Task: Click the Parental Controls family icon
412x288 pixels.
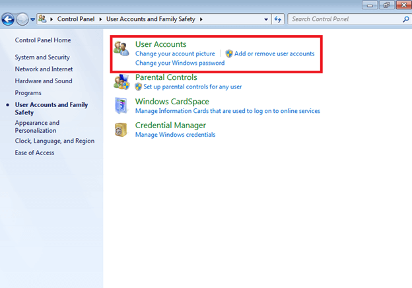Action: click(121, 82)
